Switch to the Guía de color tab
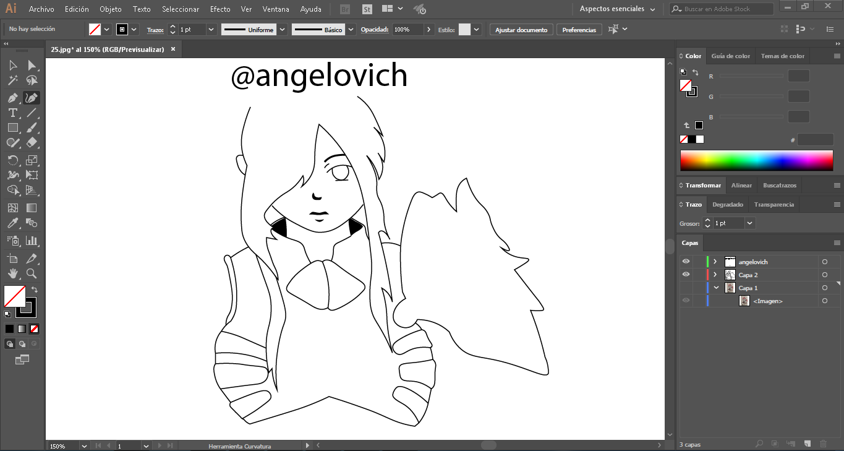This screenshot has height=451, width=844. [730, 56]
